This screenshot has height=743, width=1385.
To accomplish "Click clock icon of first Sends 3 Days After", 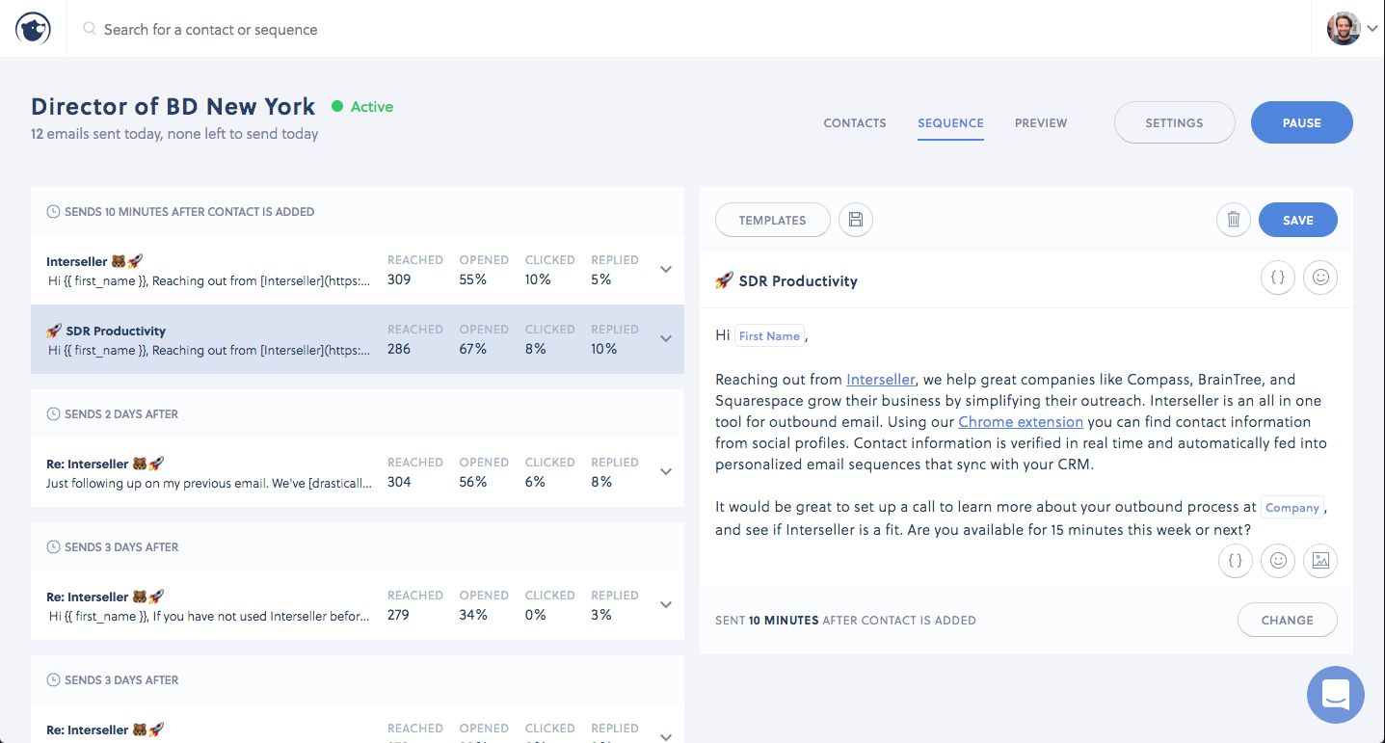I will tap(54, 547).
